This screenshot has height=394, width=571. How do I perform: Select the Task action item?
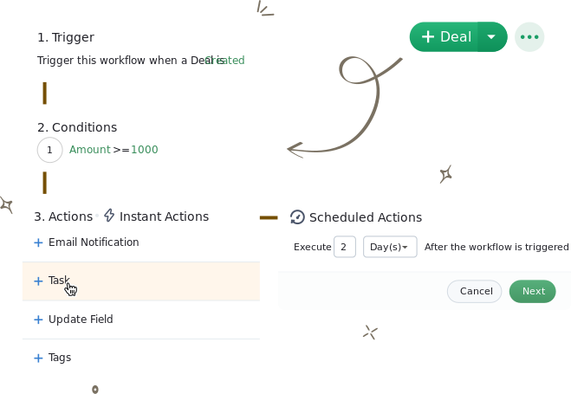coord(59,281)
